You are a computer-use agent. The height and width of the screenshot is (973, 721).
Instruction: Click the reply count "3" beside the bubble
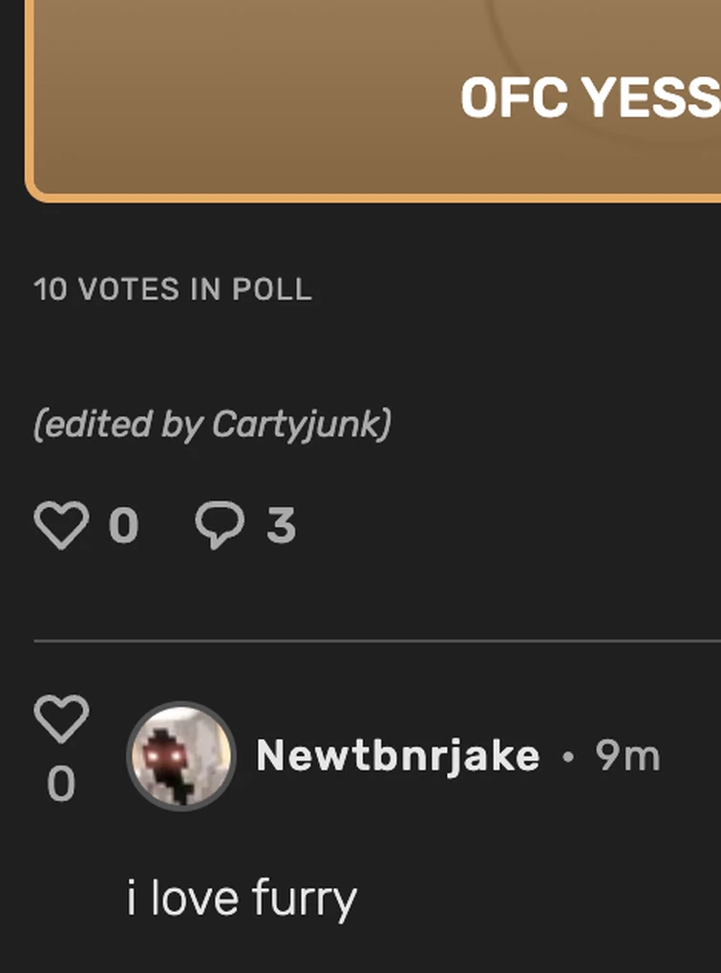tap(280, 526)
